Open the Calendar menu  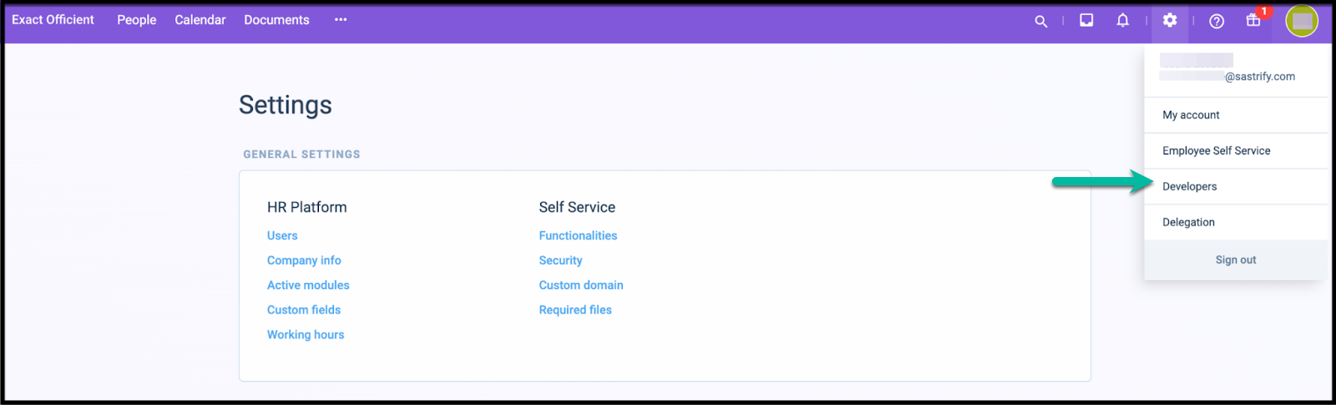pyautogui.click(x=200, y=20)
